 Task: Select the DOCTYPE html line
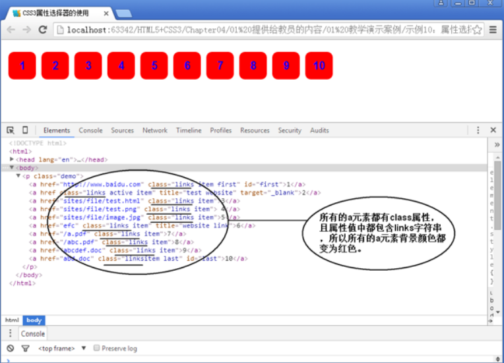(38, 143)
